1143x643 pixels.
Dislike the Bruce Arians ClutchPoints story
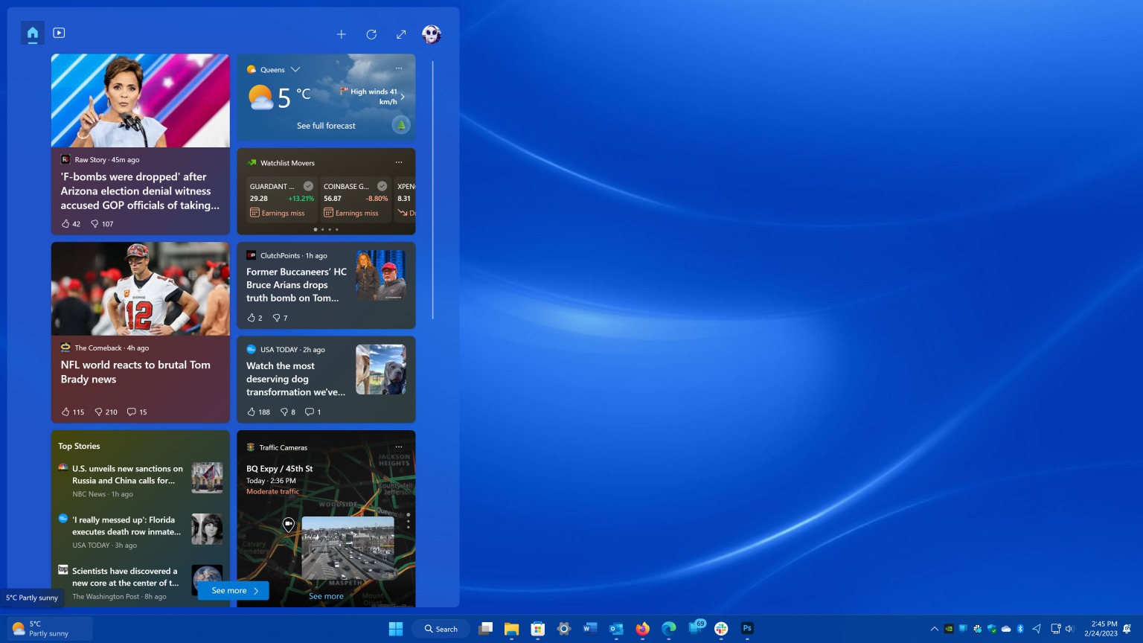coord(280,318)
